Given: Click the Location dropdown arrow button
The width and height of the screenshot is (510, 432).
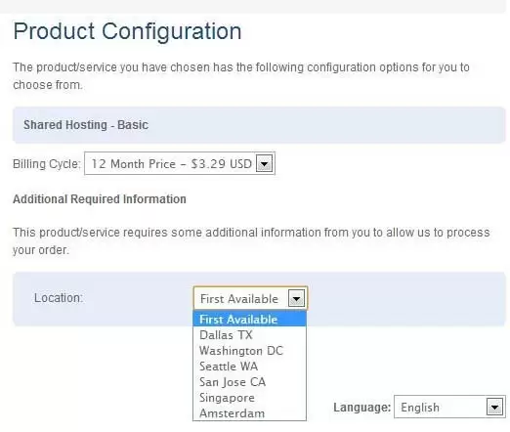Looking at the screenshot, I should [x=296, y=298].
